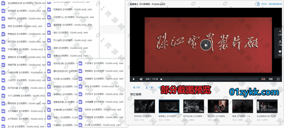Viewport: 284px width, 128px height.
Task: Open the 西行囚车 video thumbnail
Action: coord(218,106)
